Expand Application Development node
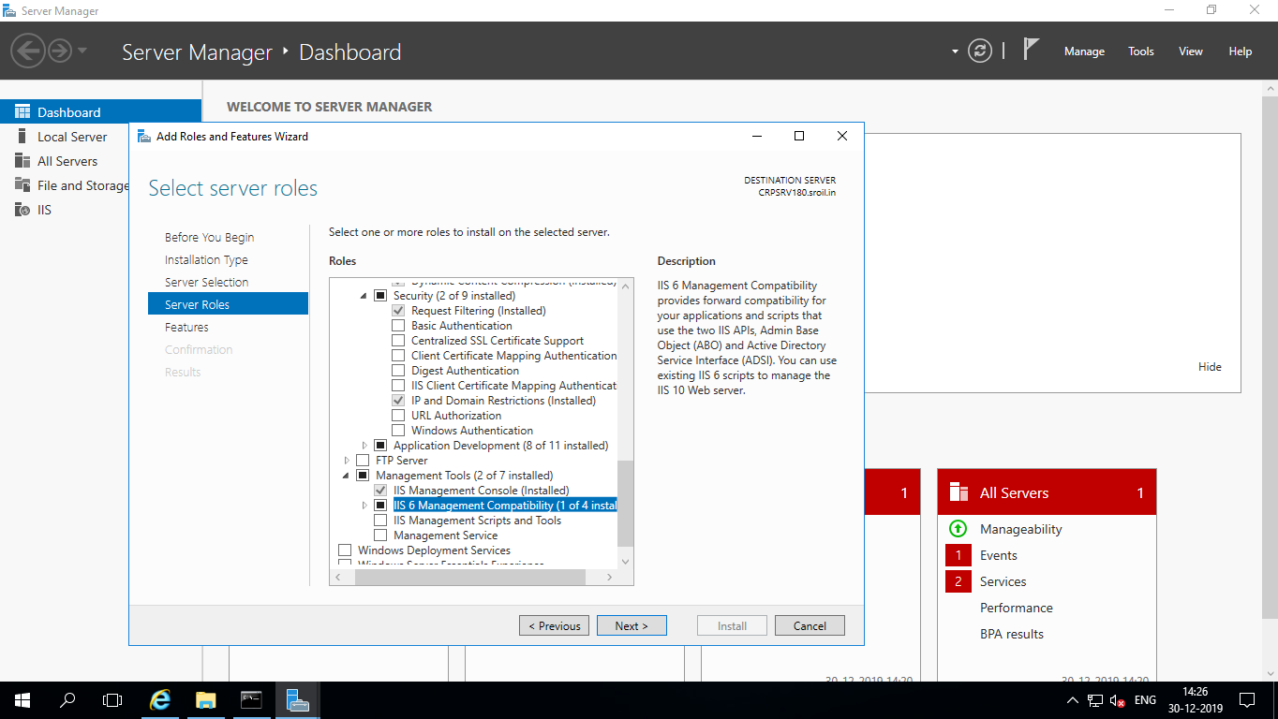 pyautogui.click(x=364, y=446)
